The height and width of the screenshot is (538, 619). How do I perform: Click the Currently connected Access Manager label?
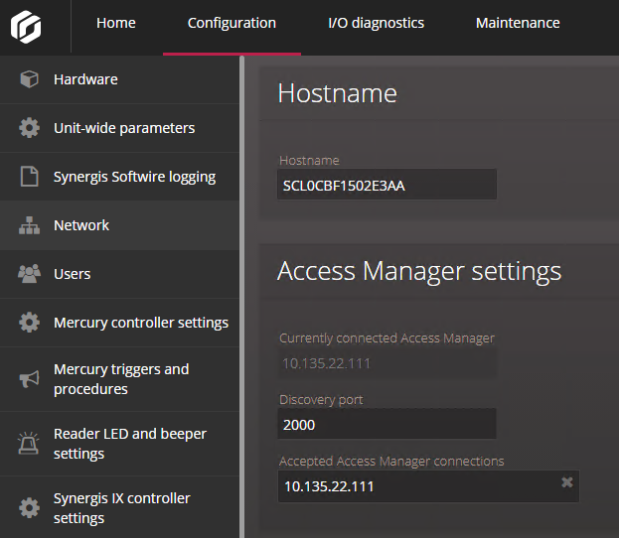(387, 338)
